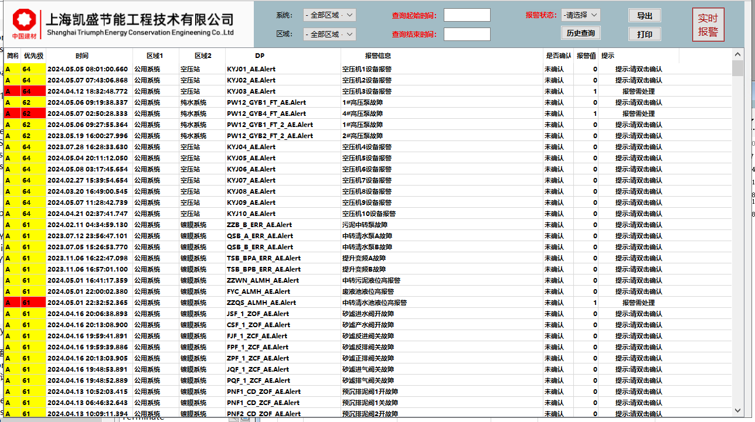Click the 导出 button

coord(645,16)
